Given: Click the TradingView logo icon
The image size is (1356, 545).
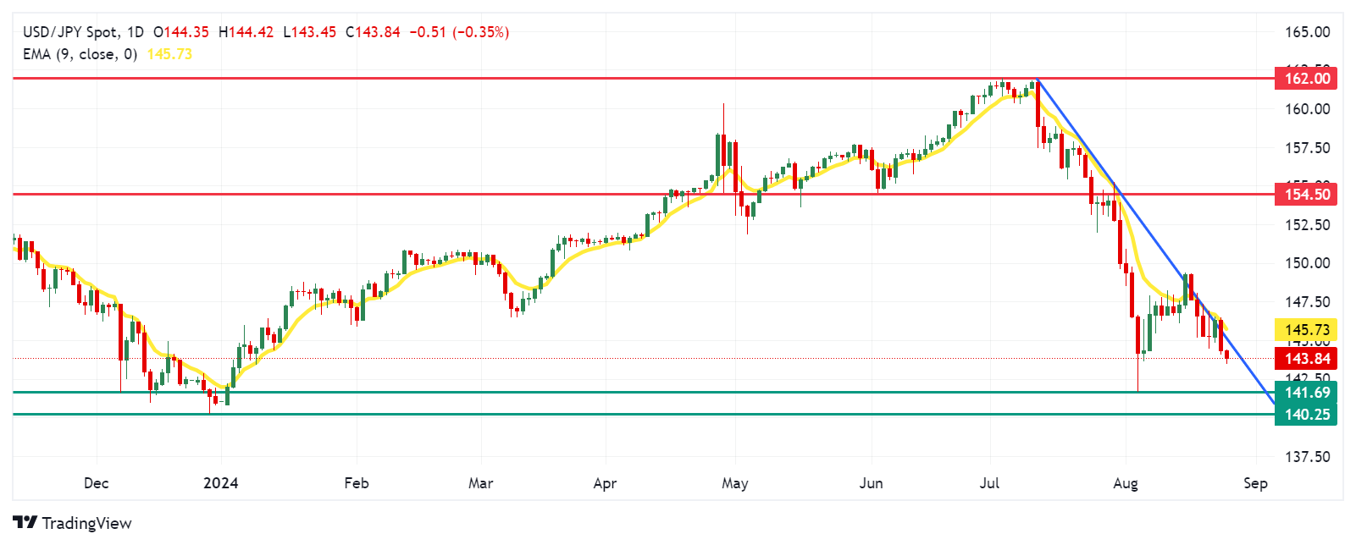Looking at the screenshot, I should coord(25,523).
